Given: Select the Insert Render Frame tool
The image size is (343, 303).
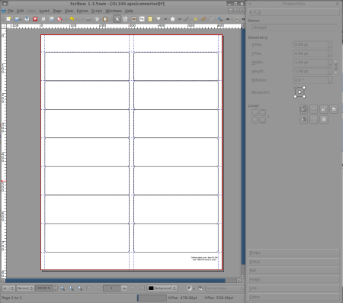Looking at the screenshot, I should (x=142, y=19).
